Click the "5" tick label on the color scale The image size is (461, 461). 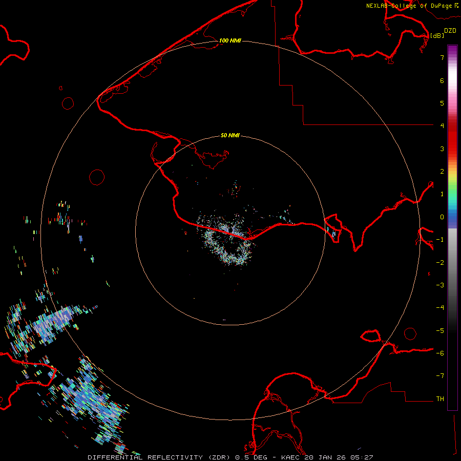click(x=442, y=103)
